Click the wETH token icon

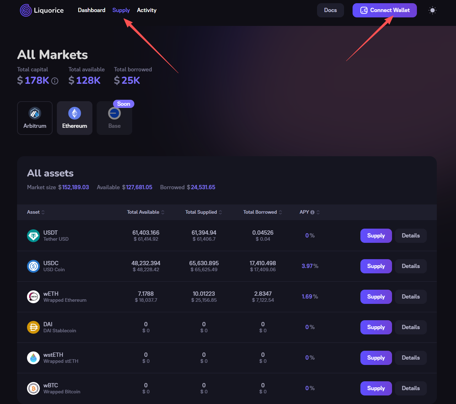click(33, 297)
